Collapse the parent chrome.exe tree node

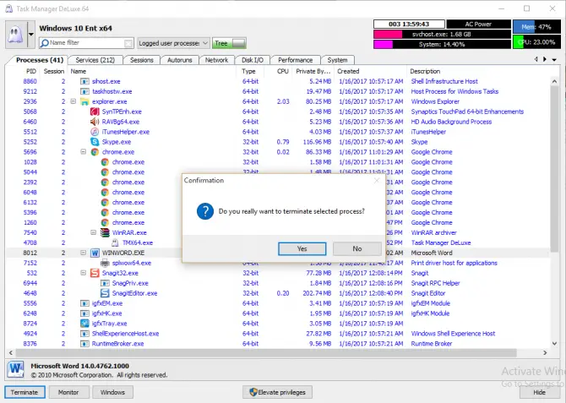click(84, 152)
